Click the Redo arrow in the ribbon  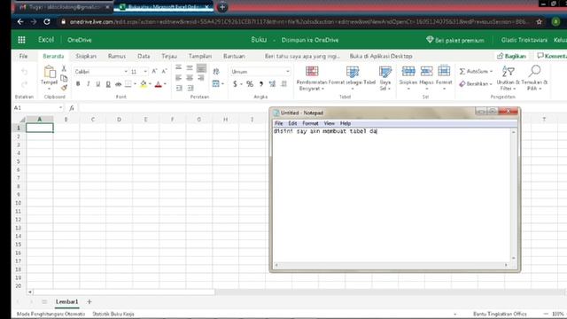[x=24, y=85]
